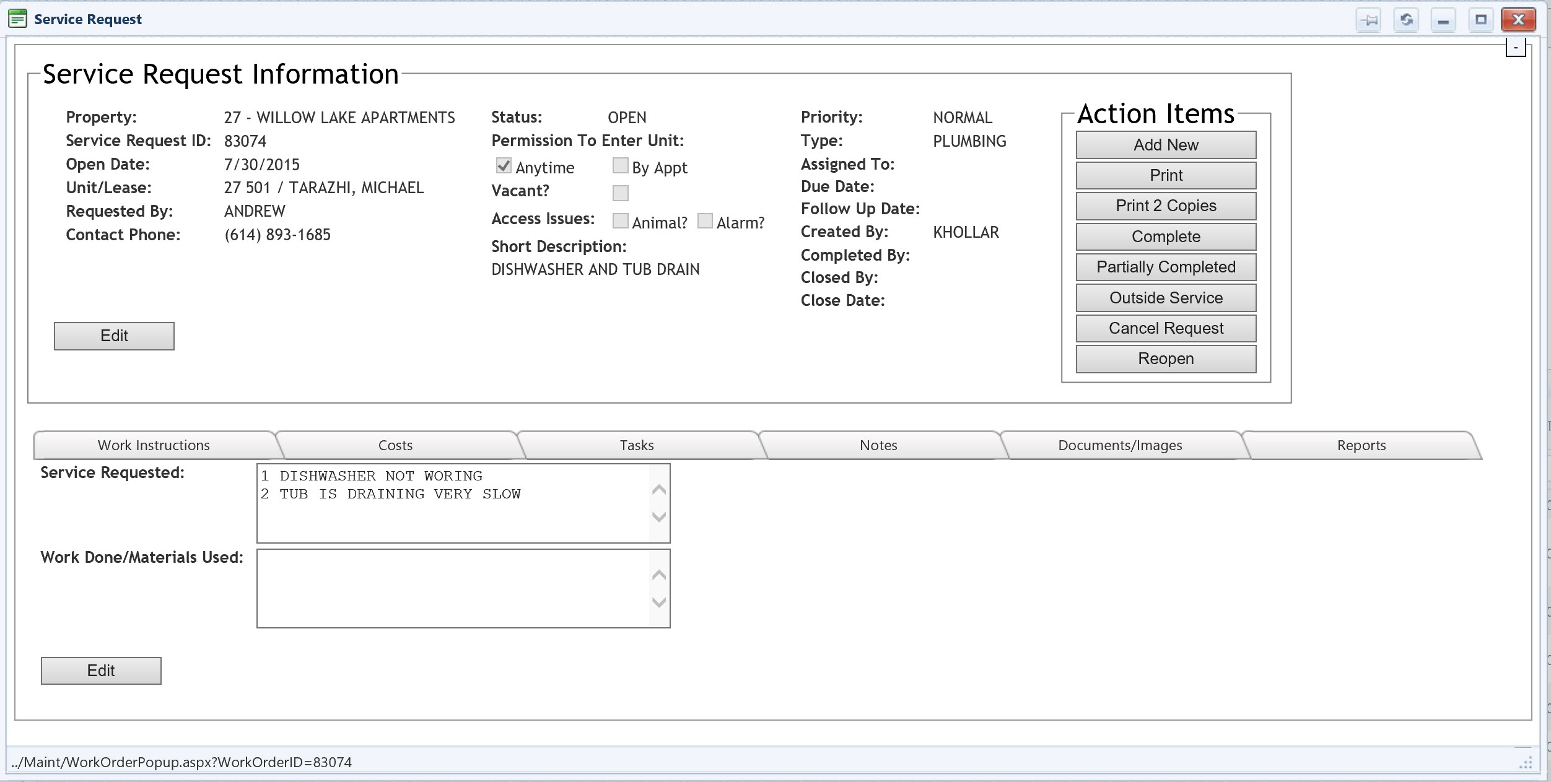Viewport: 1551px width, 782px height.
Task: Switch to the Costs tab
Action: [x=395, y=445]
